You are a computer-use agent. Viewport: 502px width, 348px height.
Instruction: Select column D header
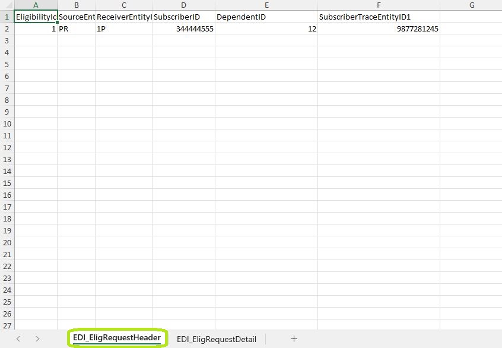(x=183, y=5)
